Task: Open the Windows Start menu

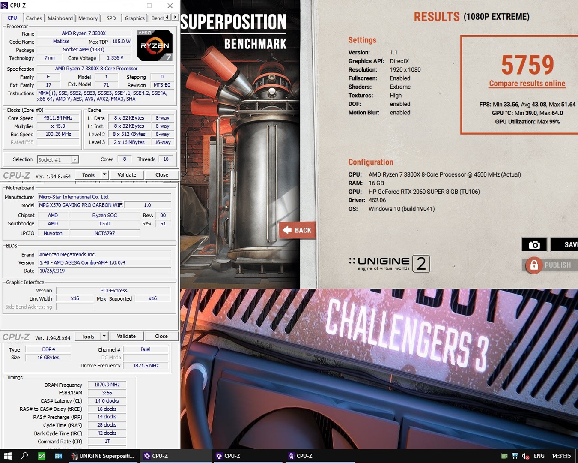Action: tap(8, 456)
